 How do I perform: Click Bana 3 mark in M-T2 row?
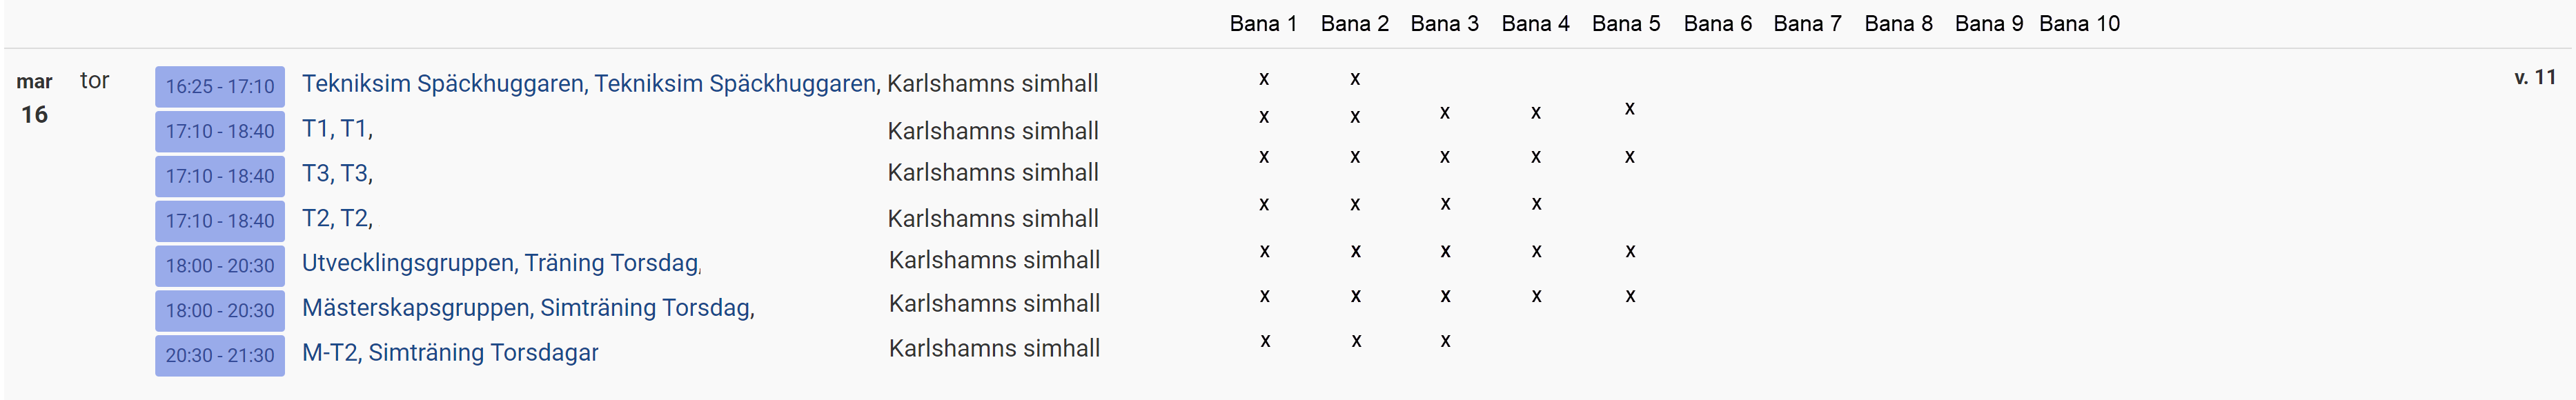click(x=1445, y=341)
